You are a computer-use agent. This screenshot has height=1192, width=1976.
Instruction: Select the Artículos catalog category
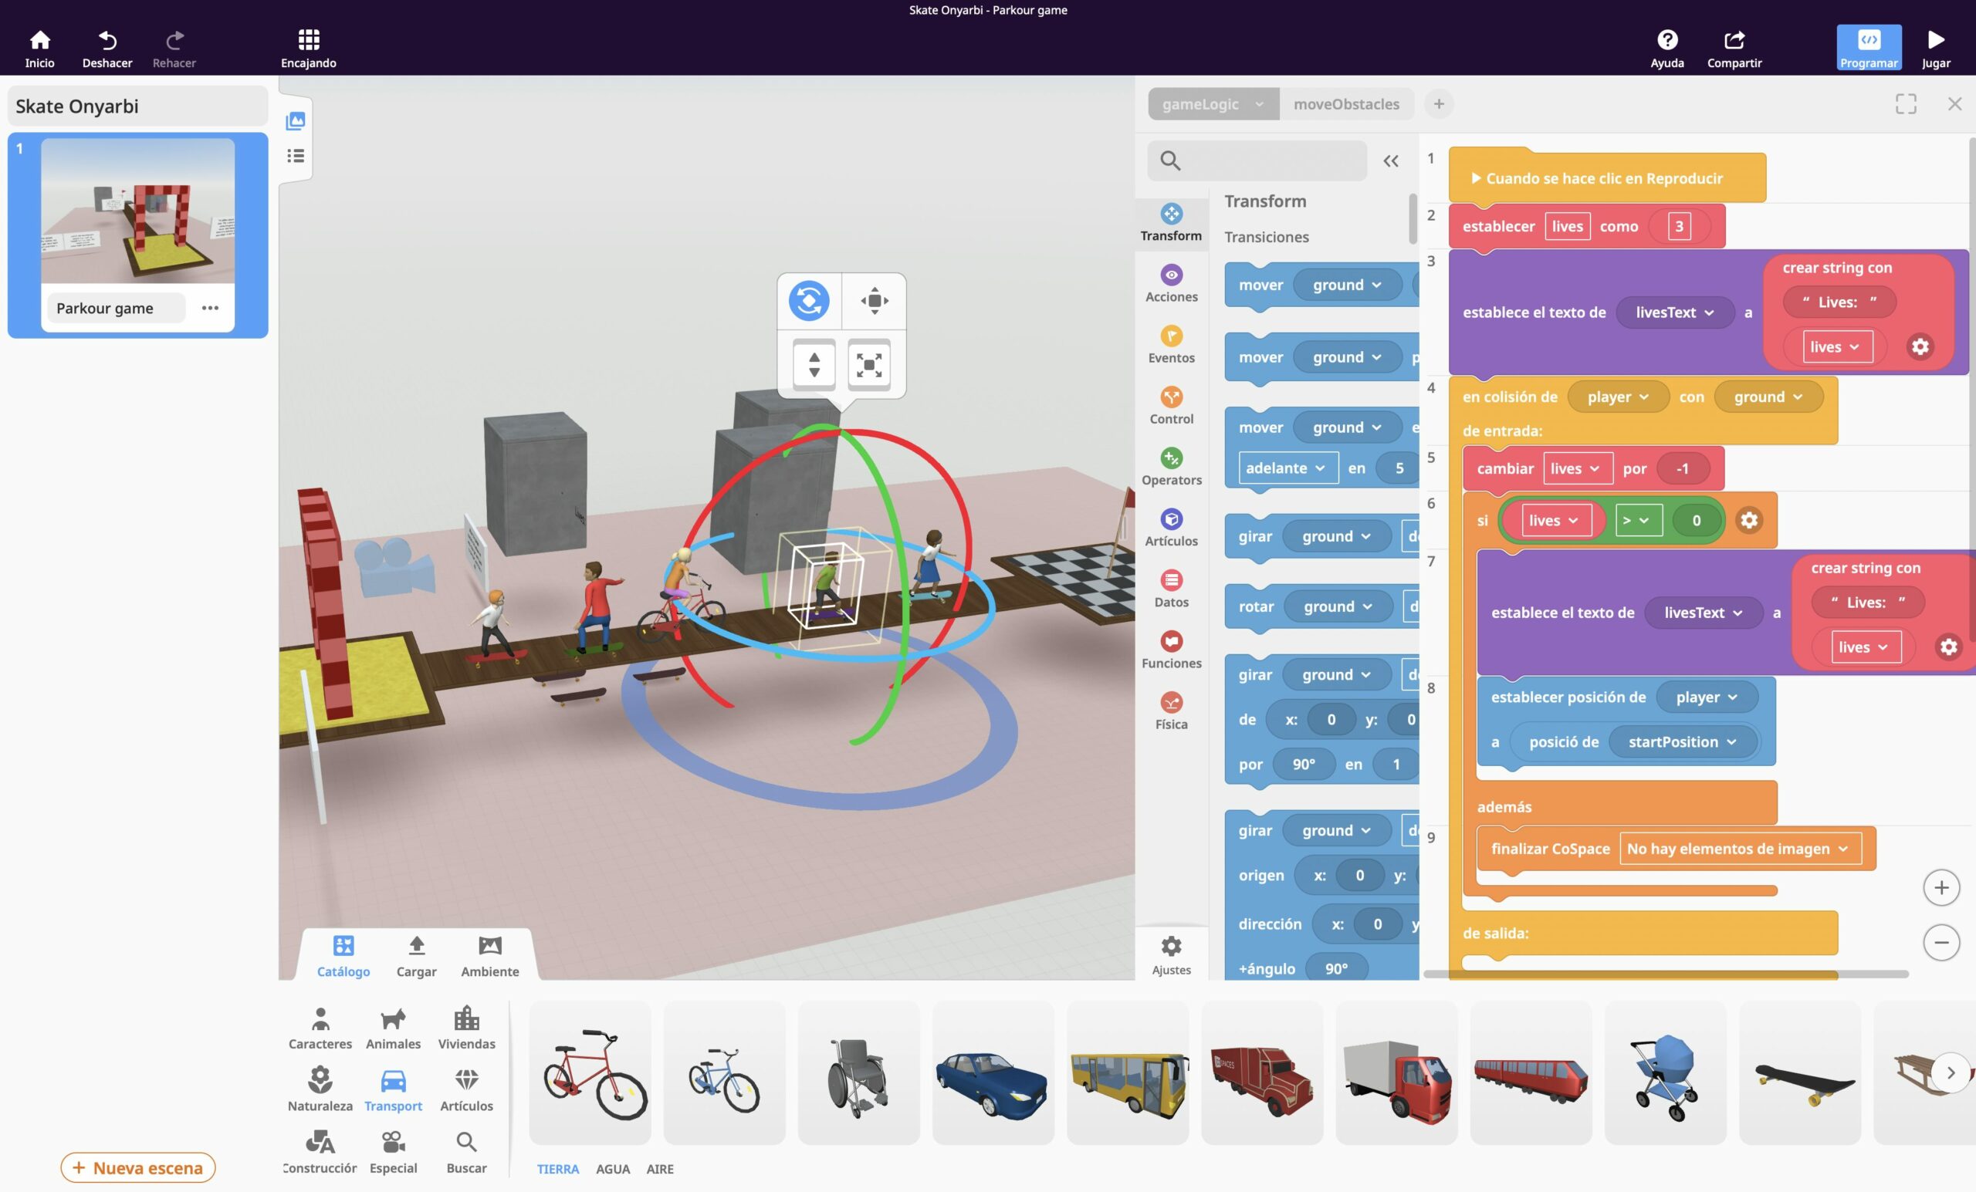[466, 1090]
